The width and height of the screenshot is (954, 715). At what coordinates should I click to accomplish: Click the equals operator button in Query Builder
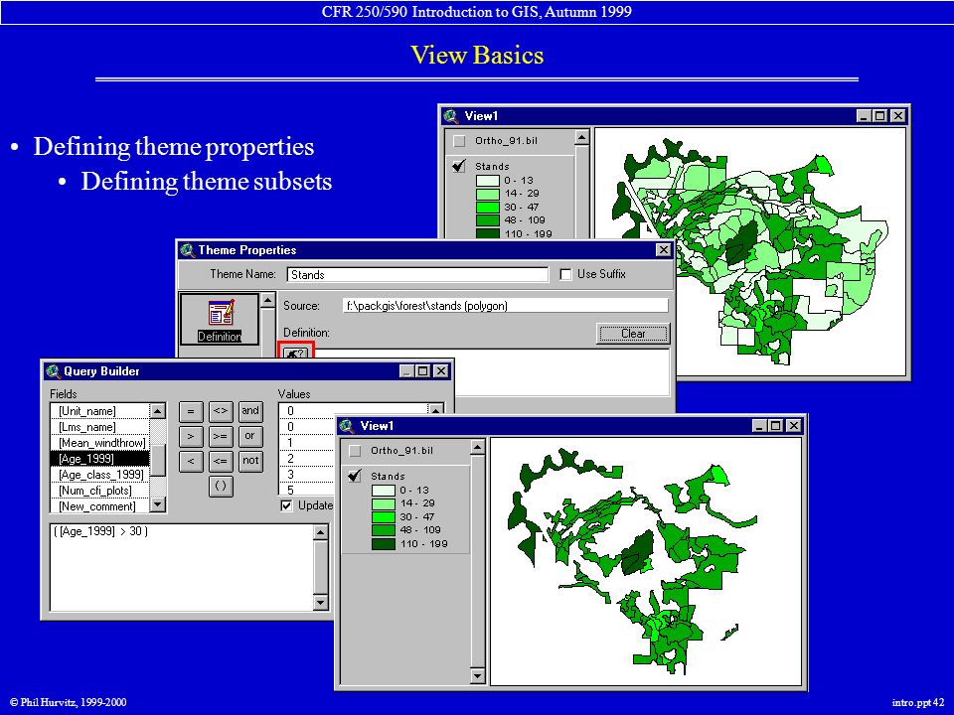click(191, 411)
